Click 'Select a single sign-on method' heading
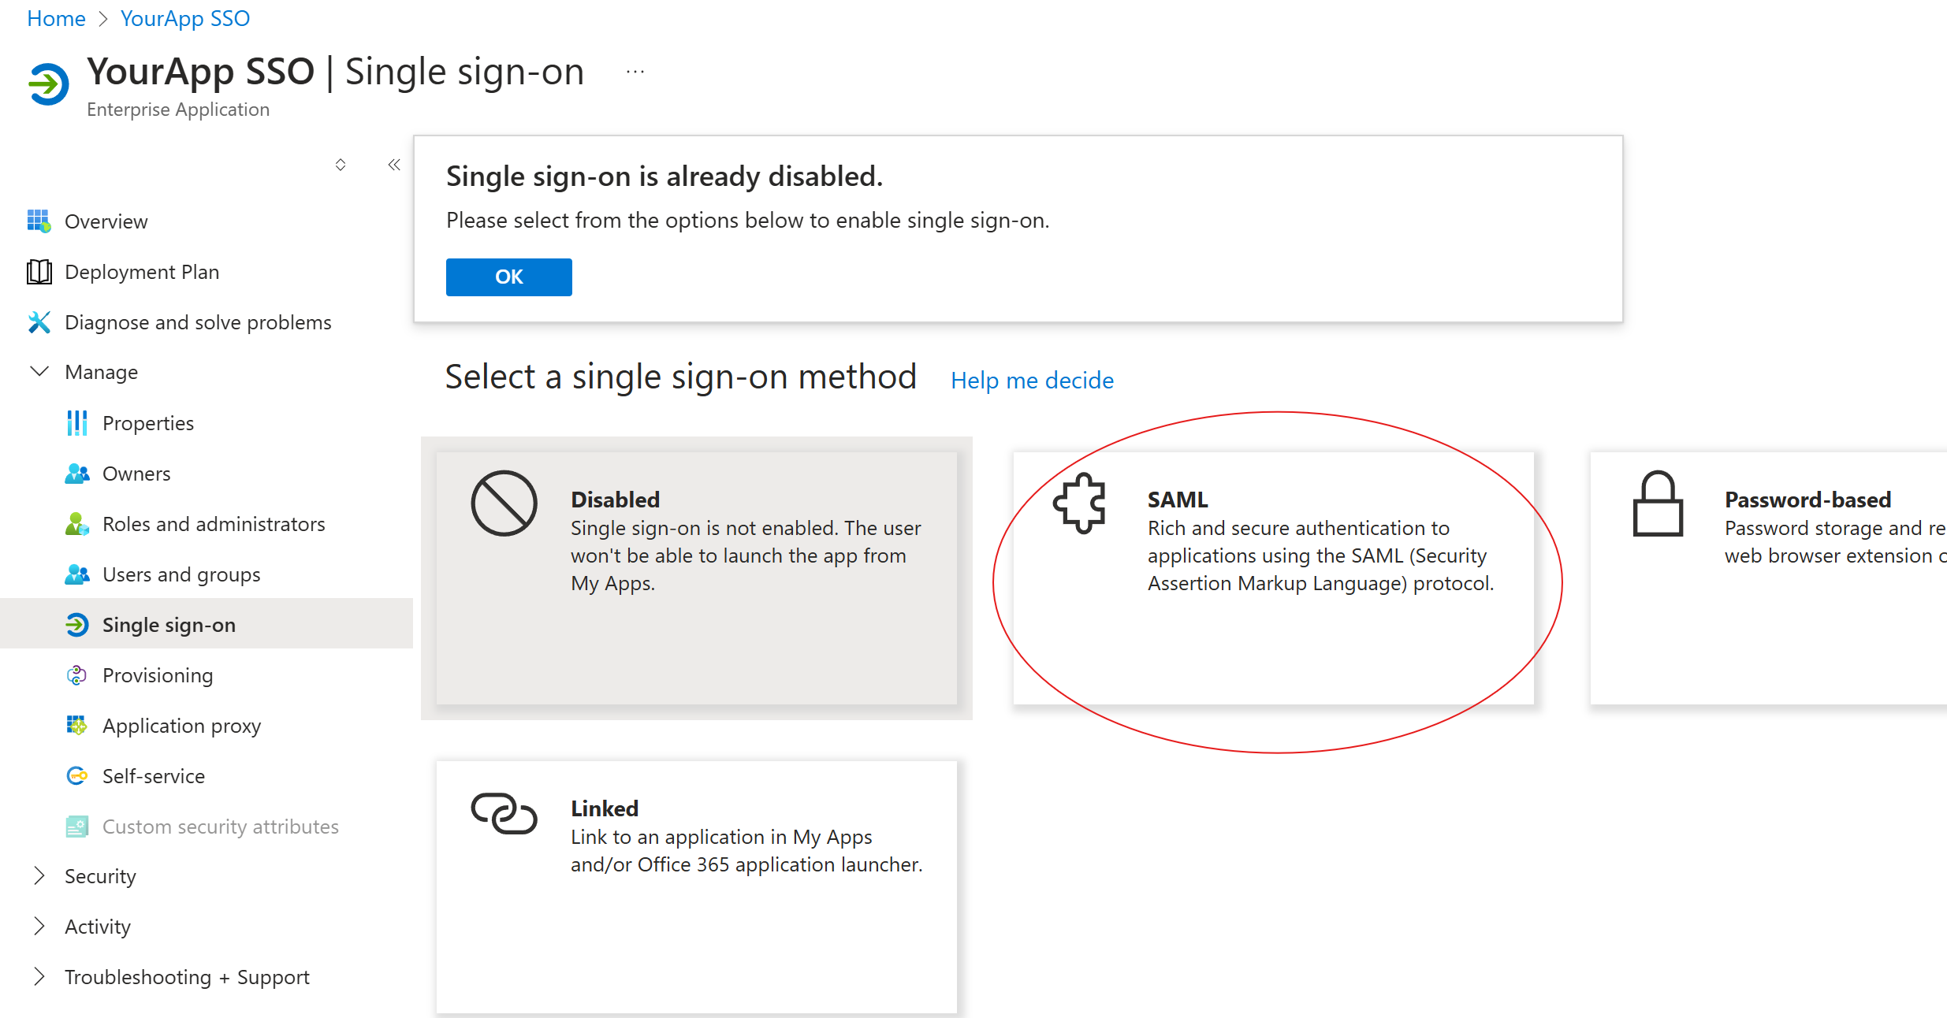The width and height of the screenshot is (1947, 1018). pyautogui.click(x=681, y=377)
